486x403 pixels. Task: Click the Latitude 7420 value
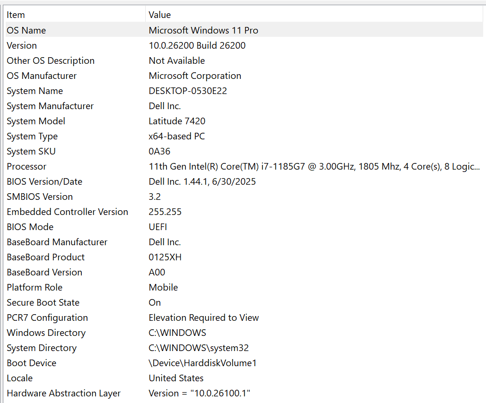(x=177, y=121)
